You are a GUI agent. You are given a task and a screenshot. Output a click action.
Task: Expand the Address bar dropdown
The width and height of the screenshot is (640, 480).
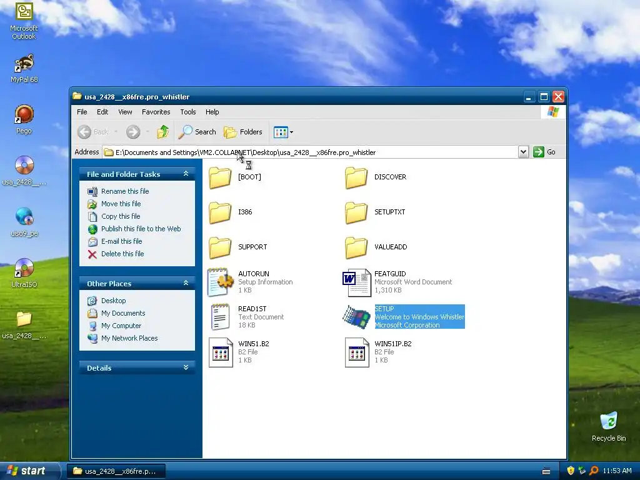tap(523, 152)
